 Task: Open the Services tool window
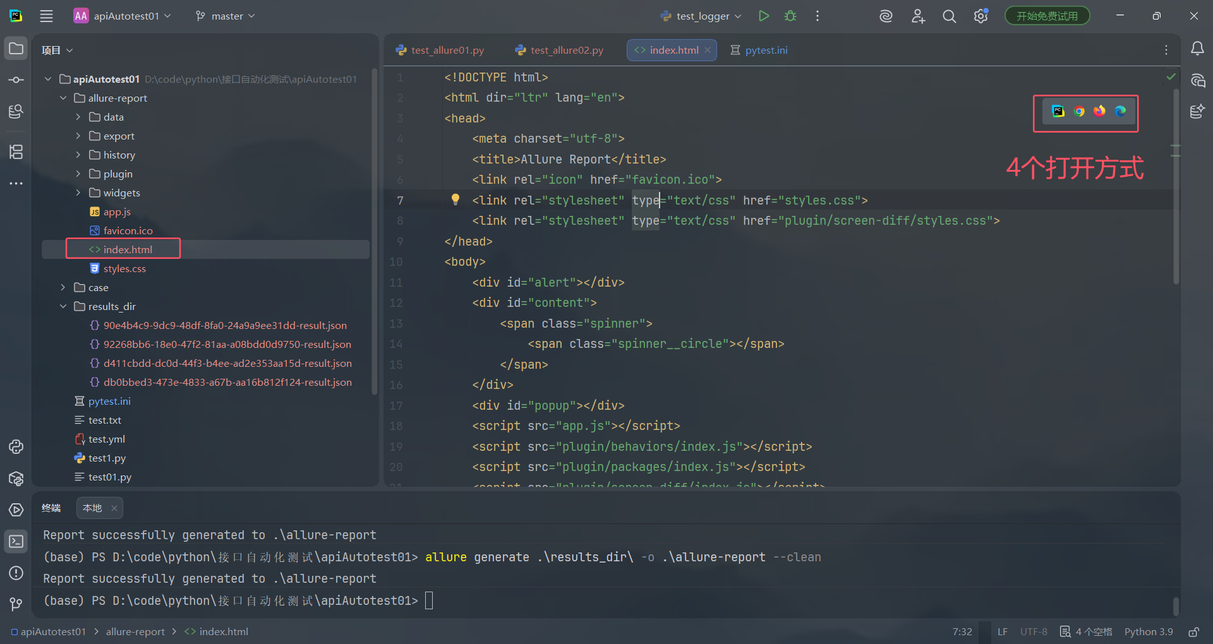coord(16,510)
